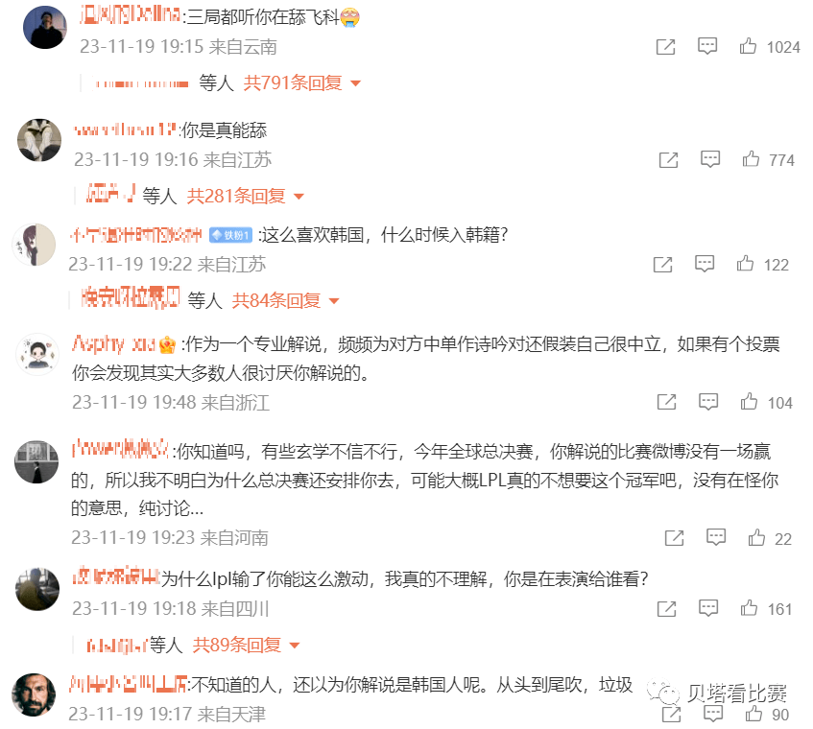Open bearded man avatar of Tianjin commenter
Image resolution: width=813 pixels, height=729 pixels.
(34, 694)
